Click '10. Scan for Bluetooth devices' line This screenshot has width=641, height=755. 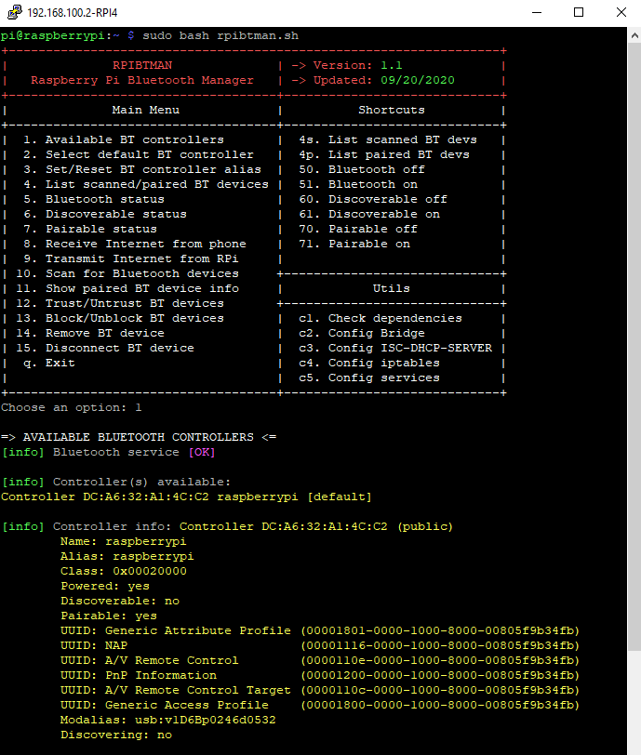pos(127,274)
